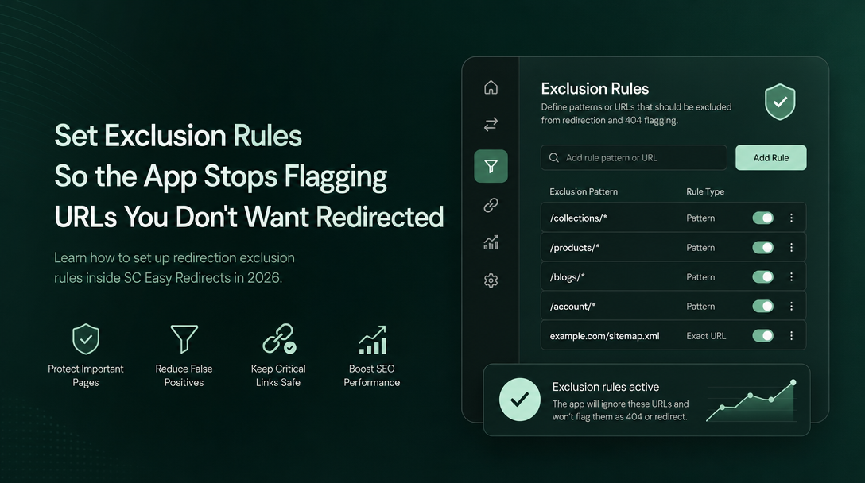Click the Exclusion Pattern column header

click(584, 191)
